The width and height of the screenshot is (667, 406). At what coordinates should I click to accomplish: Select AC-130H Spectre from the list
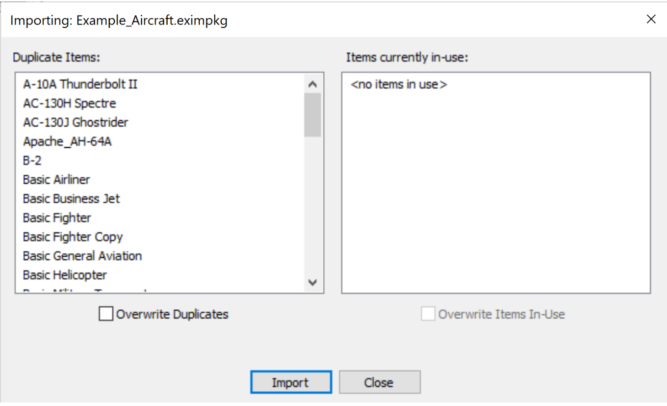click(69, 103)
